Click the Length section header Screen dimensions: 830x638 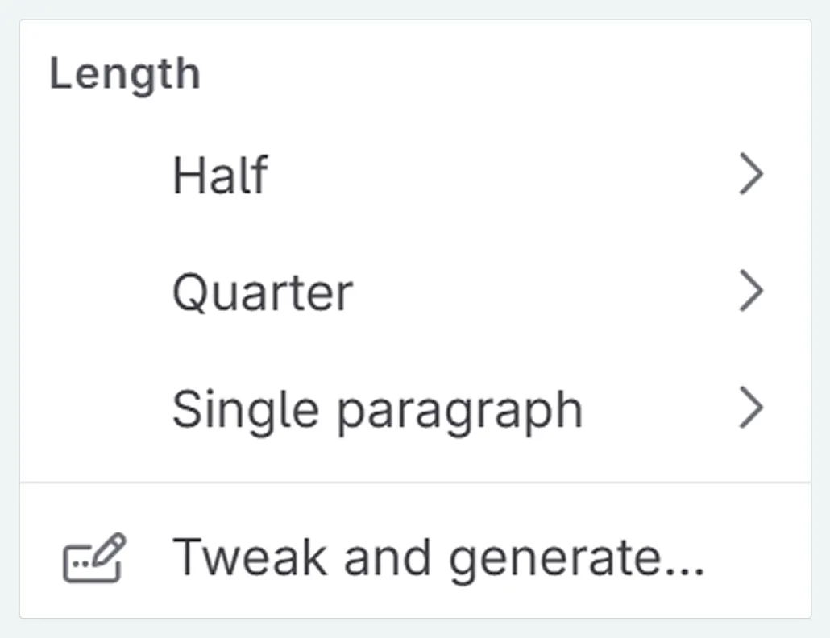pyautogui.click(x=125, y=72)
